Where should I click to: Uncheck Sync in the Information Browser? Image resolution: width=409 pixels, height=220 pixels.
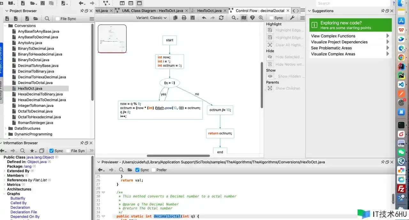(51, 151)
